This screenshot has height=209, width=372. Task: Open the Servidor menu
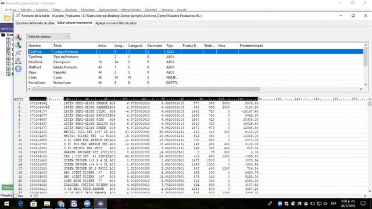[151, 10]
